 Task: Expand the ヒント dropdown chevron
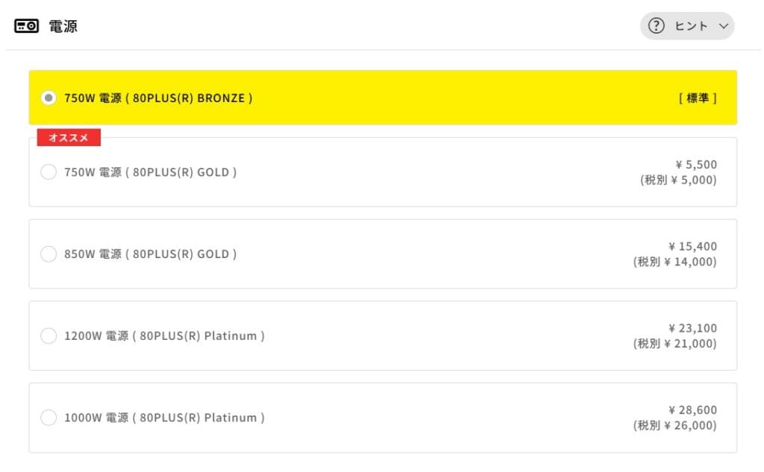click(722, 27)
